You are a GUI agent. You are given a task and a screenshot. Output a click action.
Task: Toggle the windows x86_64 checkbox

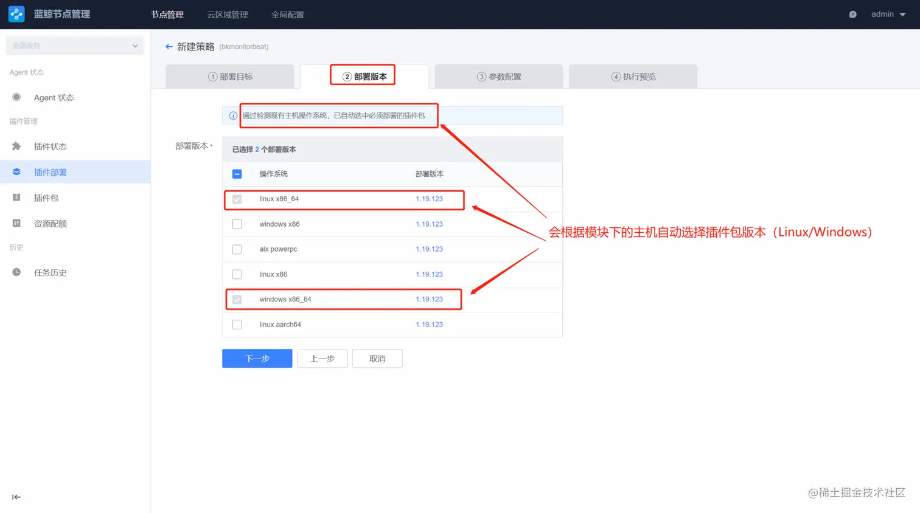237,300
